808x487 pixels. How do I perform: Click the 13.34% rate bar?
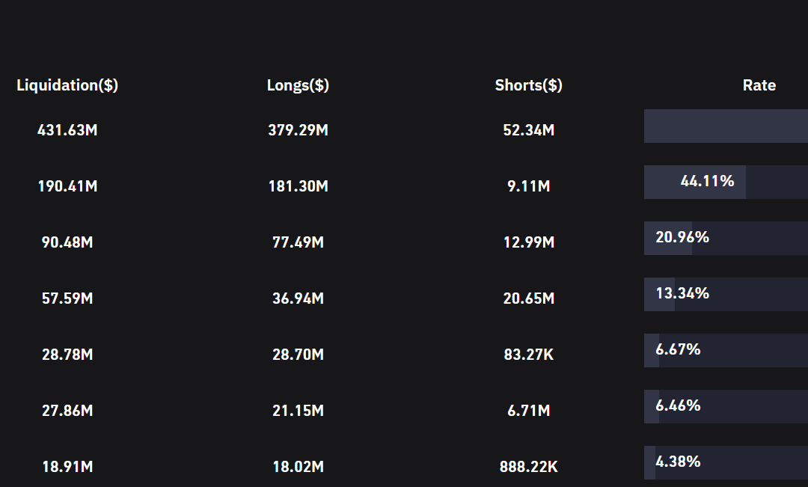(x=726, y=294)
